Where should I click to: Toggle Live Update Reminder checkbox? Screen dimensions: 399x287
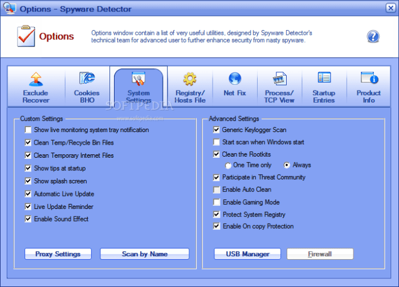point(28,206)
